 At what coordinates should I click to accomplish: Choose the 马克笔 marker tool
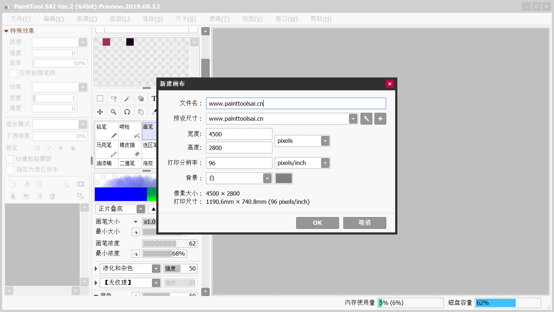(x=107, y=149)
